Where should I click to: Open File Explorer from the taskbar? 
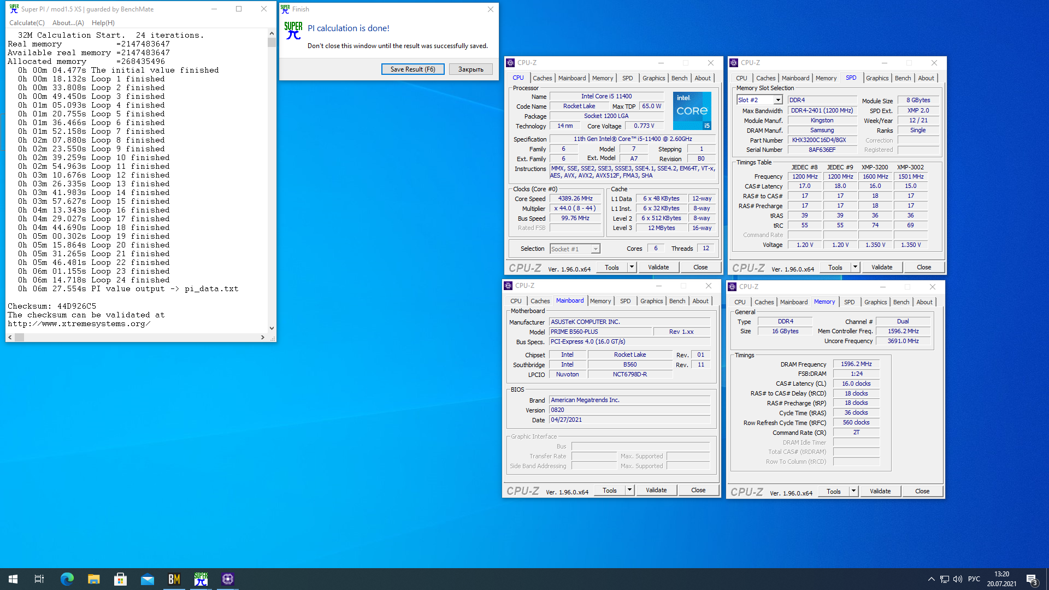[x=93, y=579]
